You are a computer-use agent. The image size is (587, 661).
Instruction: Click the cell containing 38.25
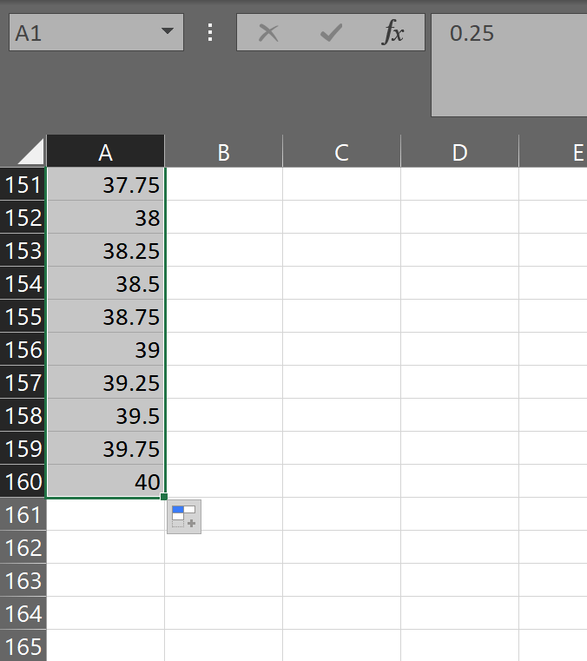(105, 250)
